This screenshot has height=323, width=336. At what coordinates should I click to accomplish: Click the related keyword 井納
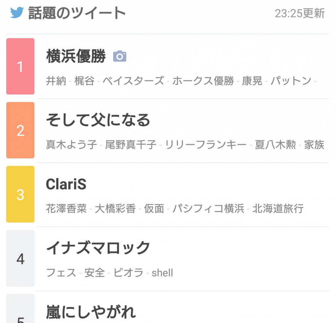pos(56,81)
